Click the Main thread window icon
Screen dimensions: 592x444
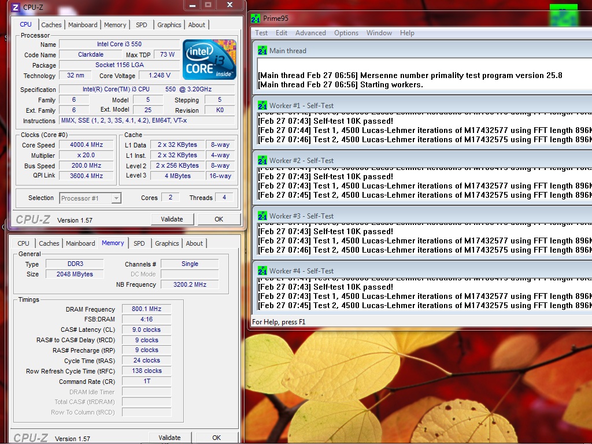262,51
